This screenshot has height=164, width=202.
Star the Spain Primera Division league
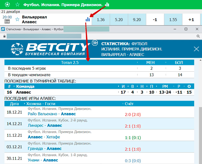[18, 5]
